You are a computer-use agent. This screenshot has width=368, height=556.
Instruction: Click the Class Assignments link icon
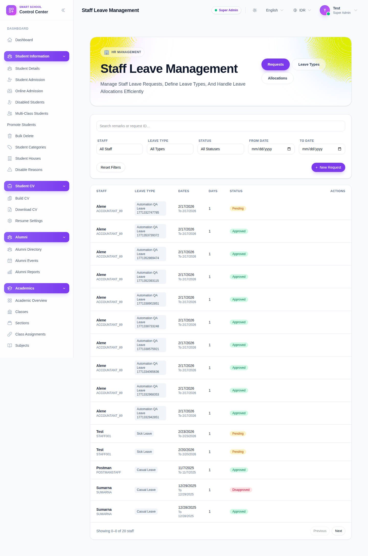(x=10, y=334)
